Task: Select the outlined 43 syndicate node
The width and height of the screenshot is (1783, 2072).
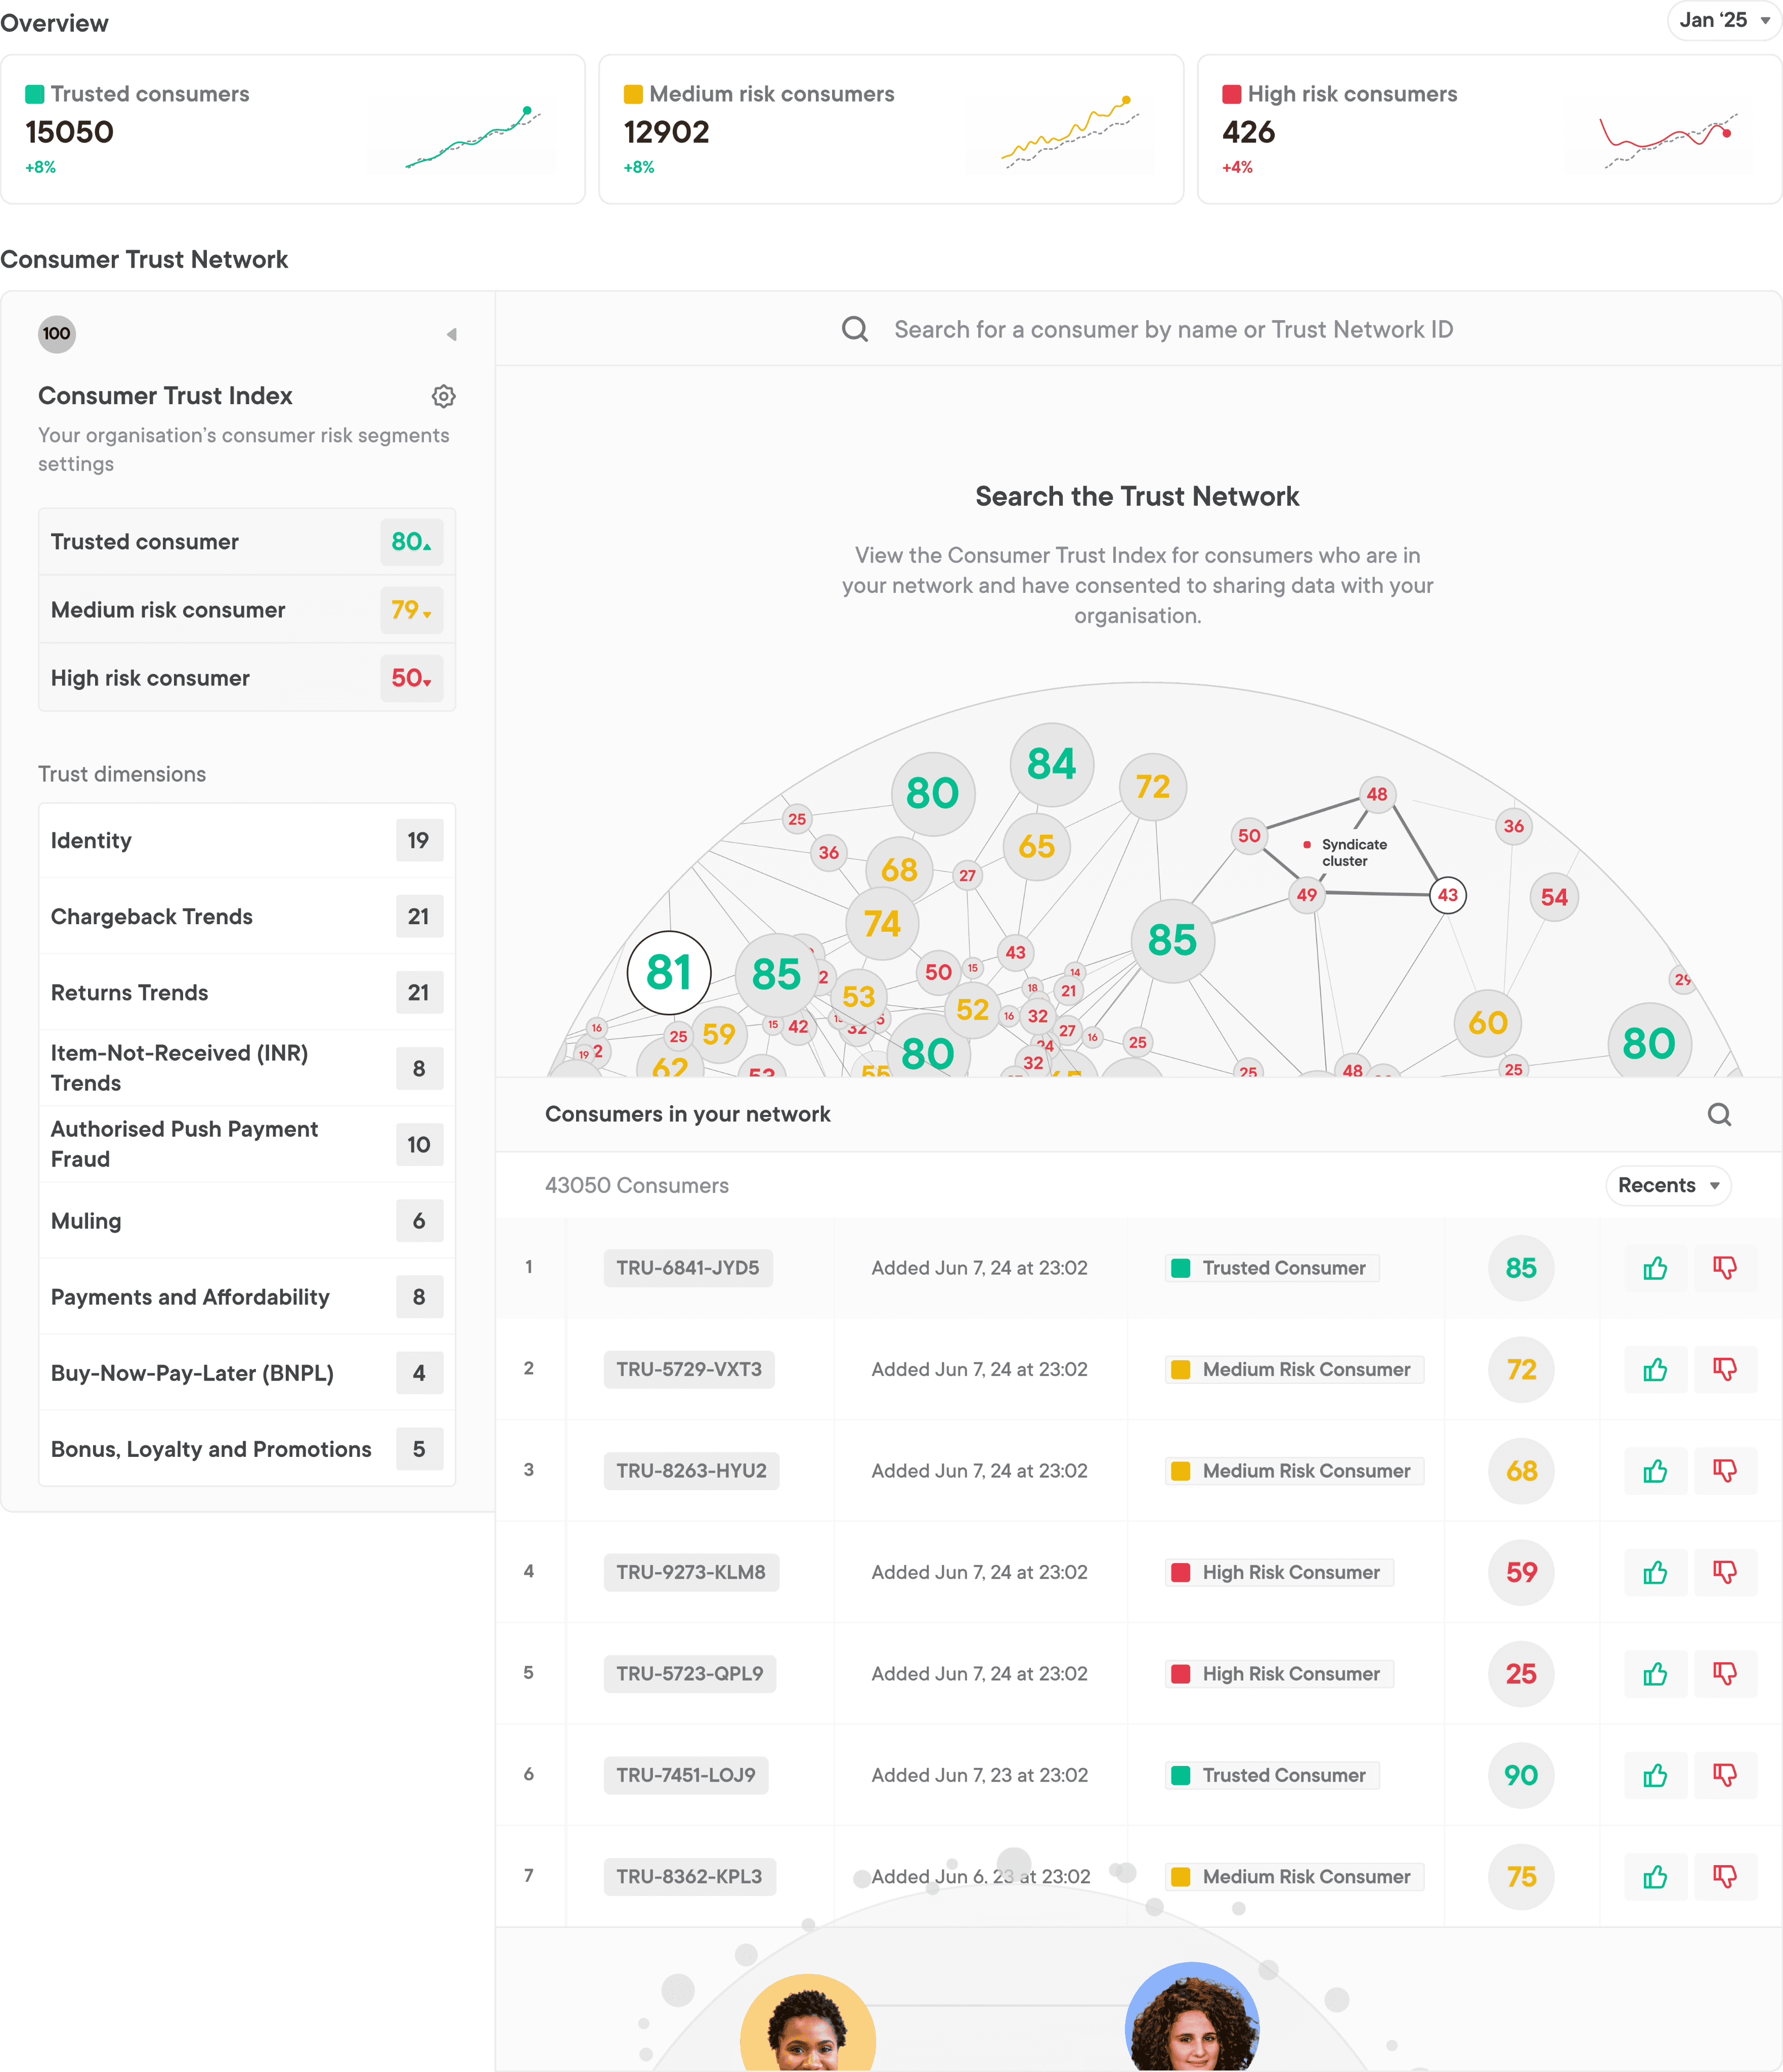Action: pyautogui.click(x=1448, y=895)
